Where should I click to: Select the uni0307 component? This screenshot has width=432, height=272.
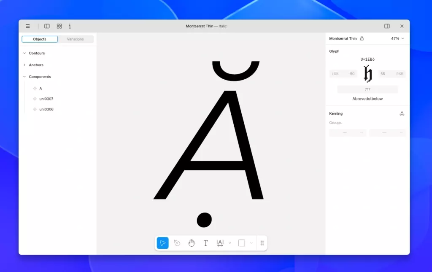tap(46, 99)
